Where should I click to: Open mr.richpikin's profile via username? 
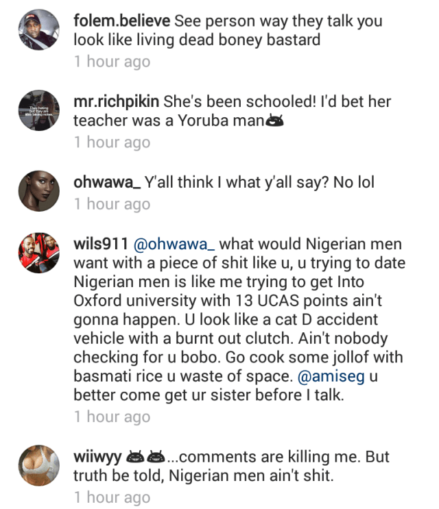coord(117,101)
